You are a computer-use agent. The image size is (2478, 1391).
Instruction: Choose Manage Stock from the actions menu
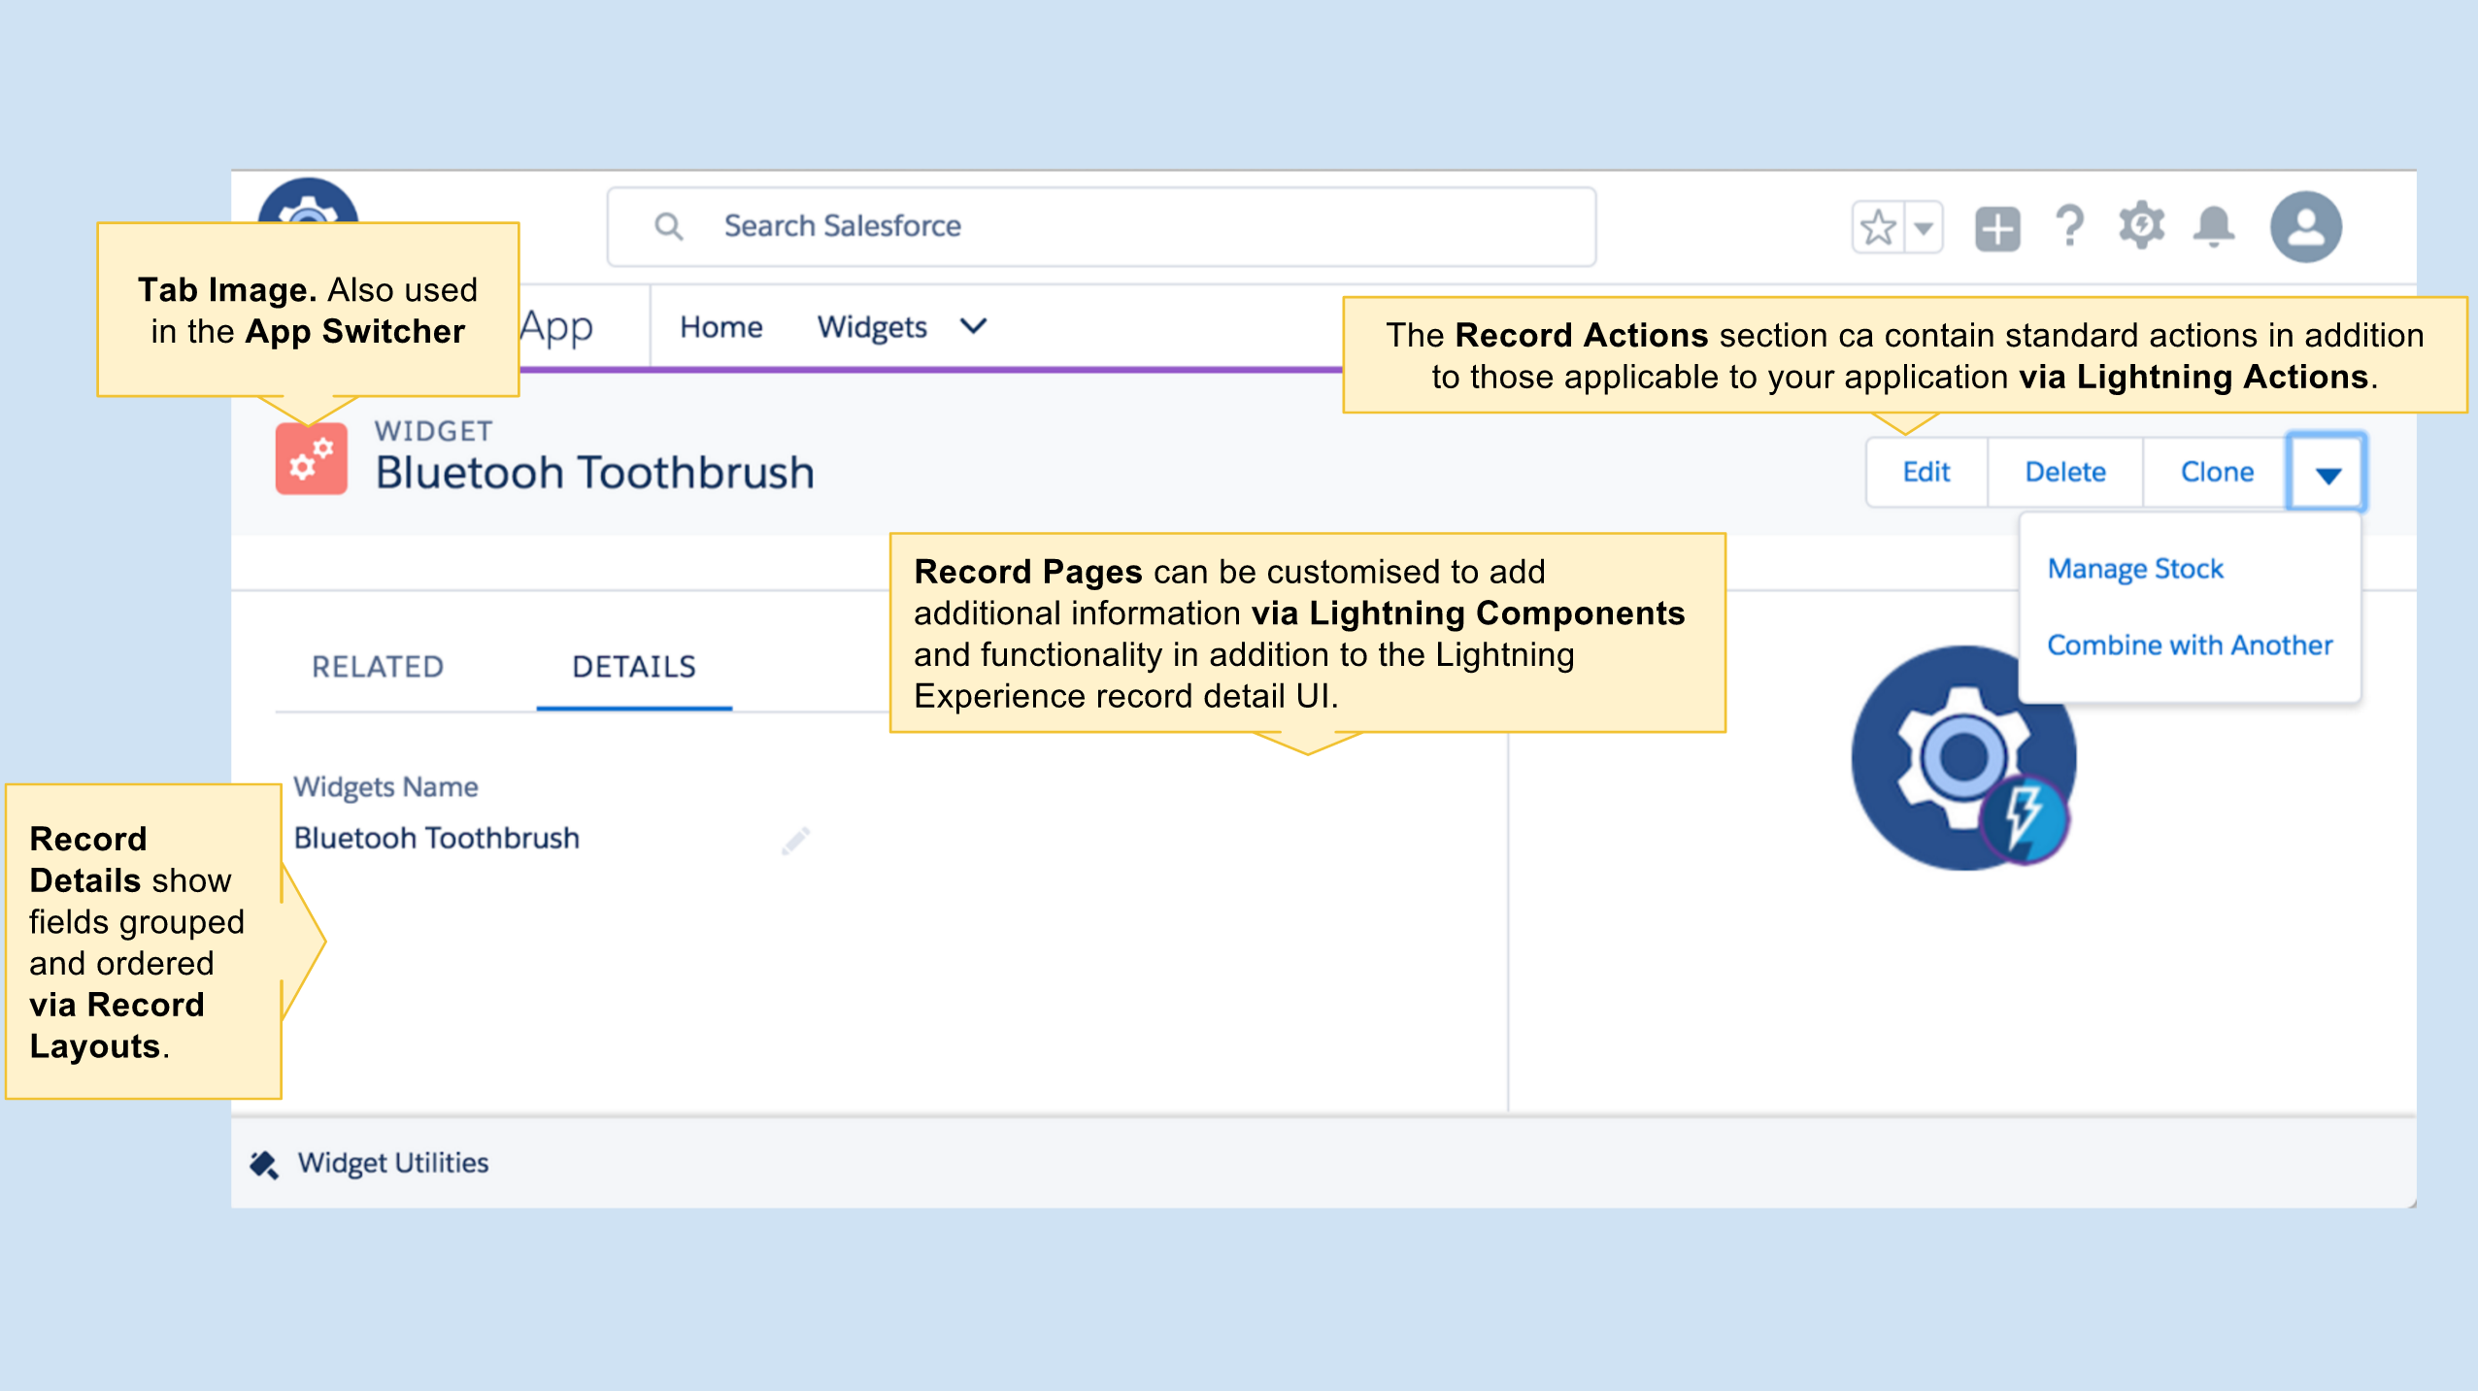(2134, 569)
